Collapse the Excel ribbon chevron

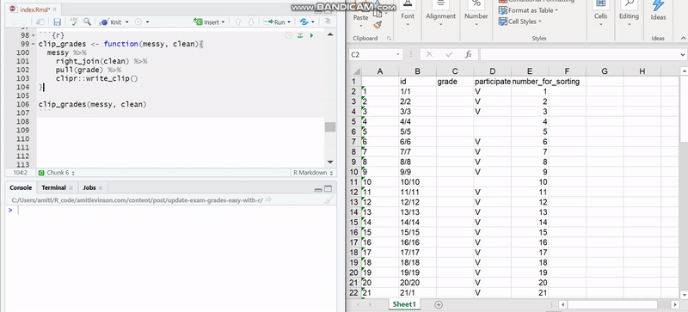click(x=683, y=38)
